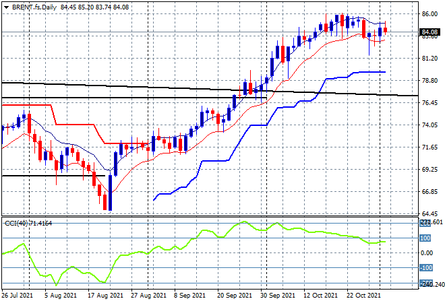This screenshot has width=445, height=303.
Task: Select the BRENT.fs,Daily chart title
Action: pos(34,7)
